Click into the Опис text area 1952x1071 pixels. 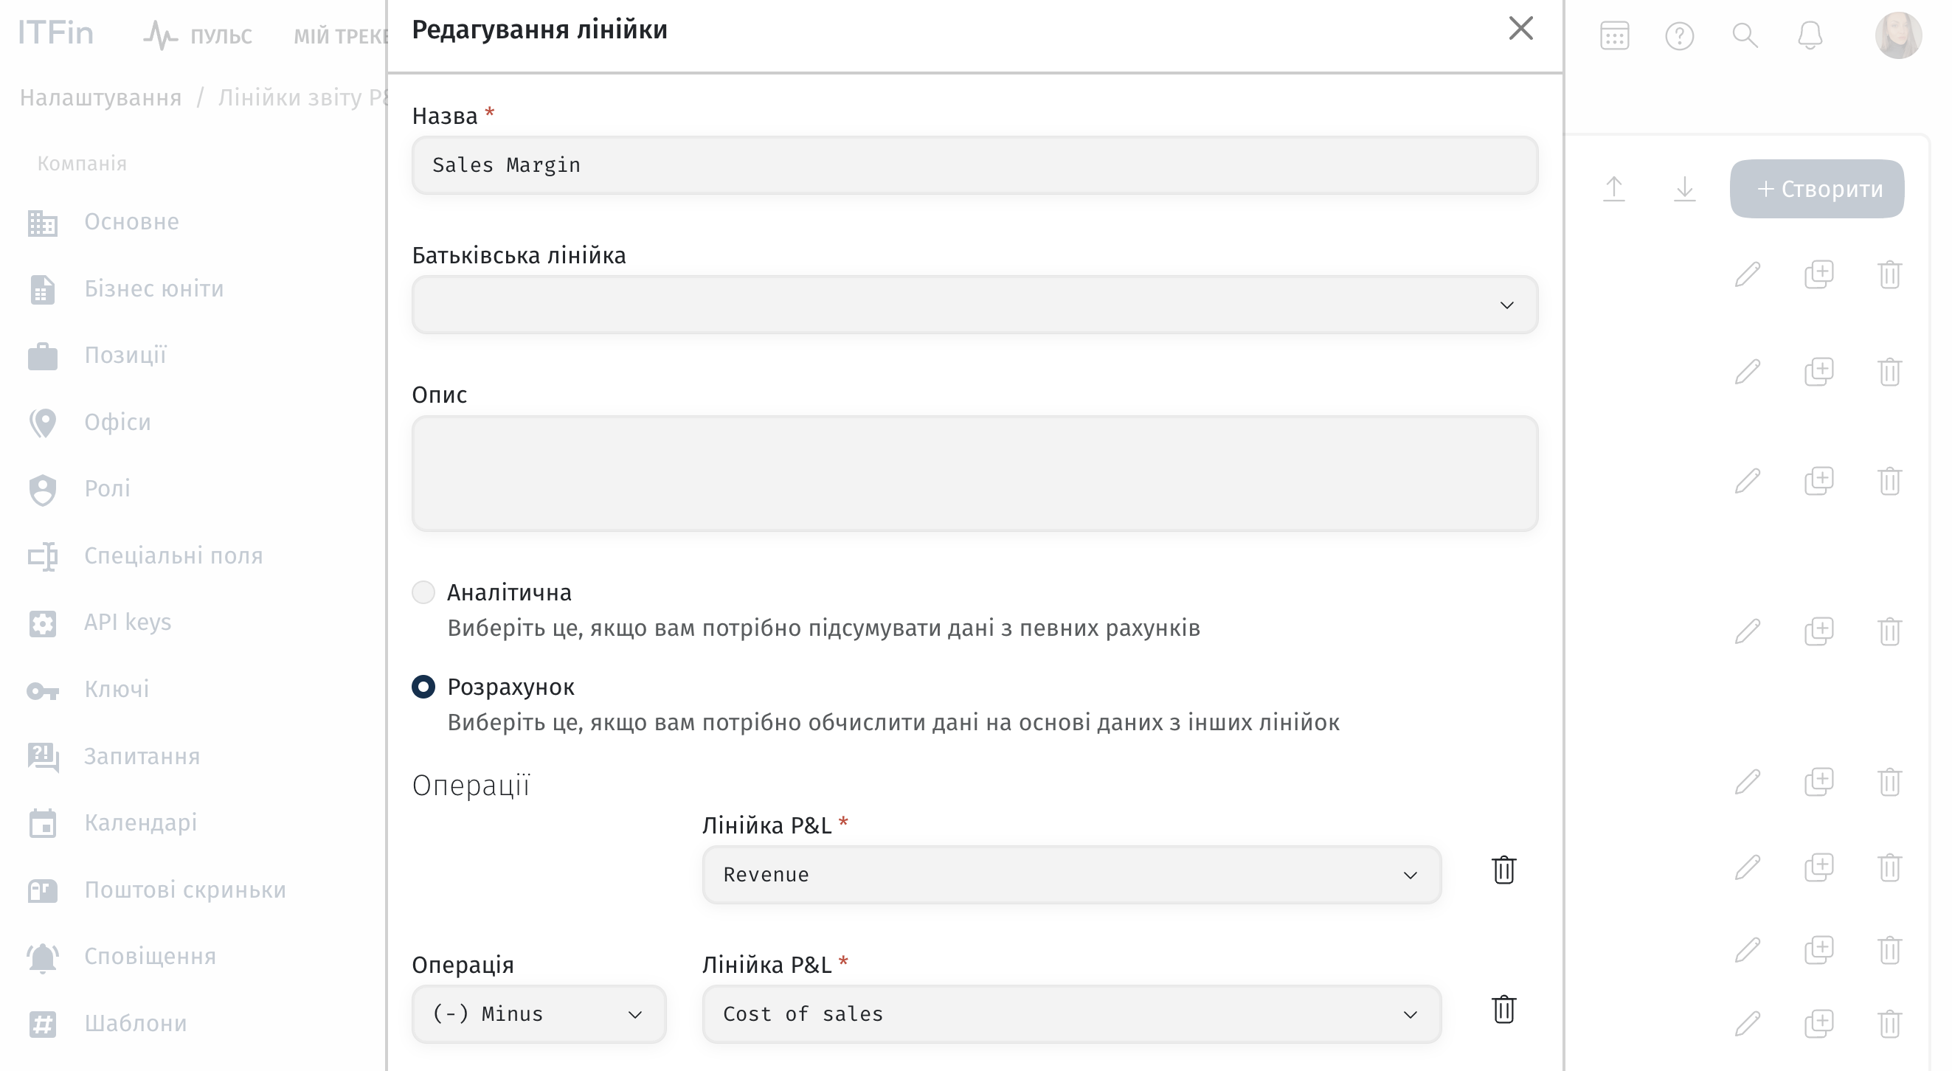point(975,474)
